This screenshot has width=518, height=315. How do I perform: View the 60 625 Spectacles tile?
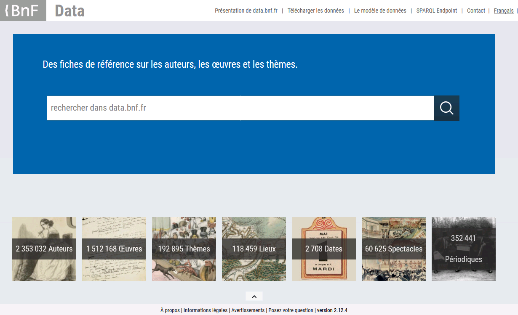click(394, 249)
